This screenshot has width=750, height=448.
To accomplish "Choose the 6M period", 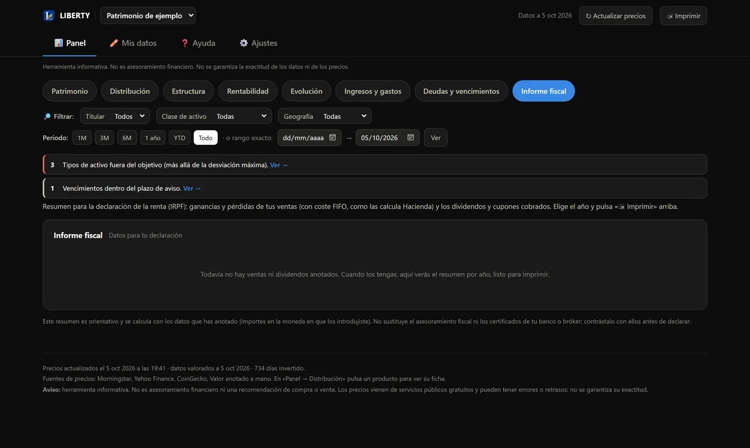I will point(127,138).
